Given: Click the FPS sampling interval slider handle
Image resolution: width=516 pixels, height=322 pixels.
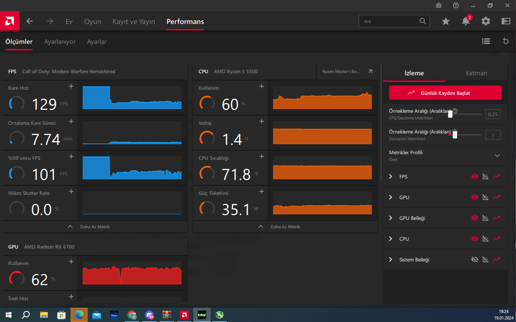Looking at the screenshot, I should 450,114.
